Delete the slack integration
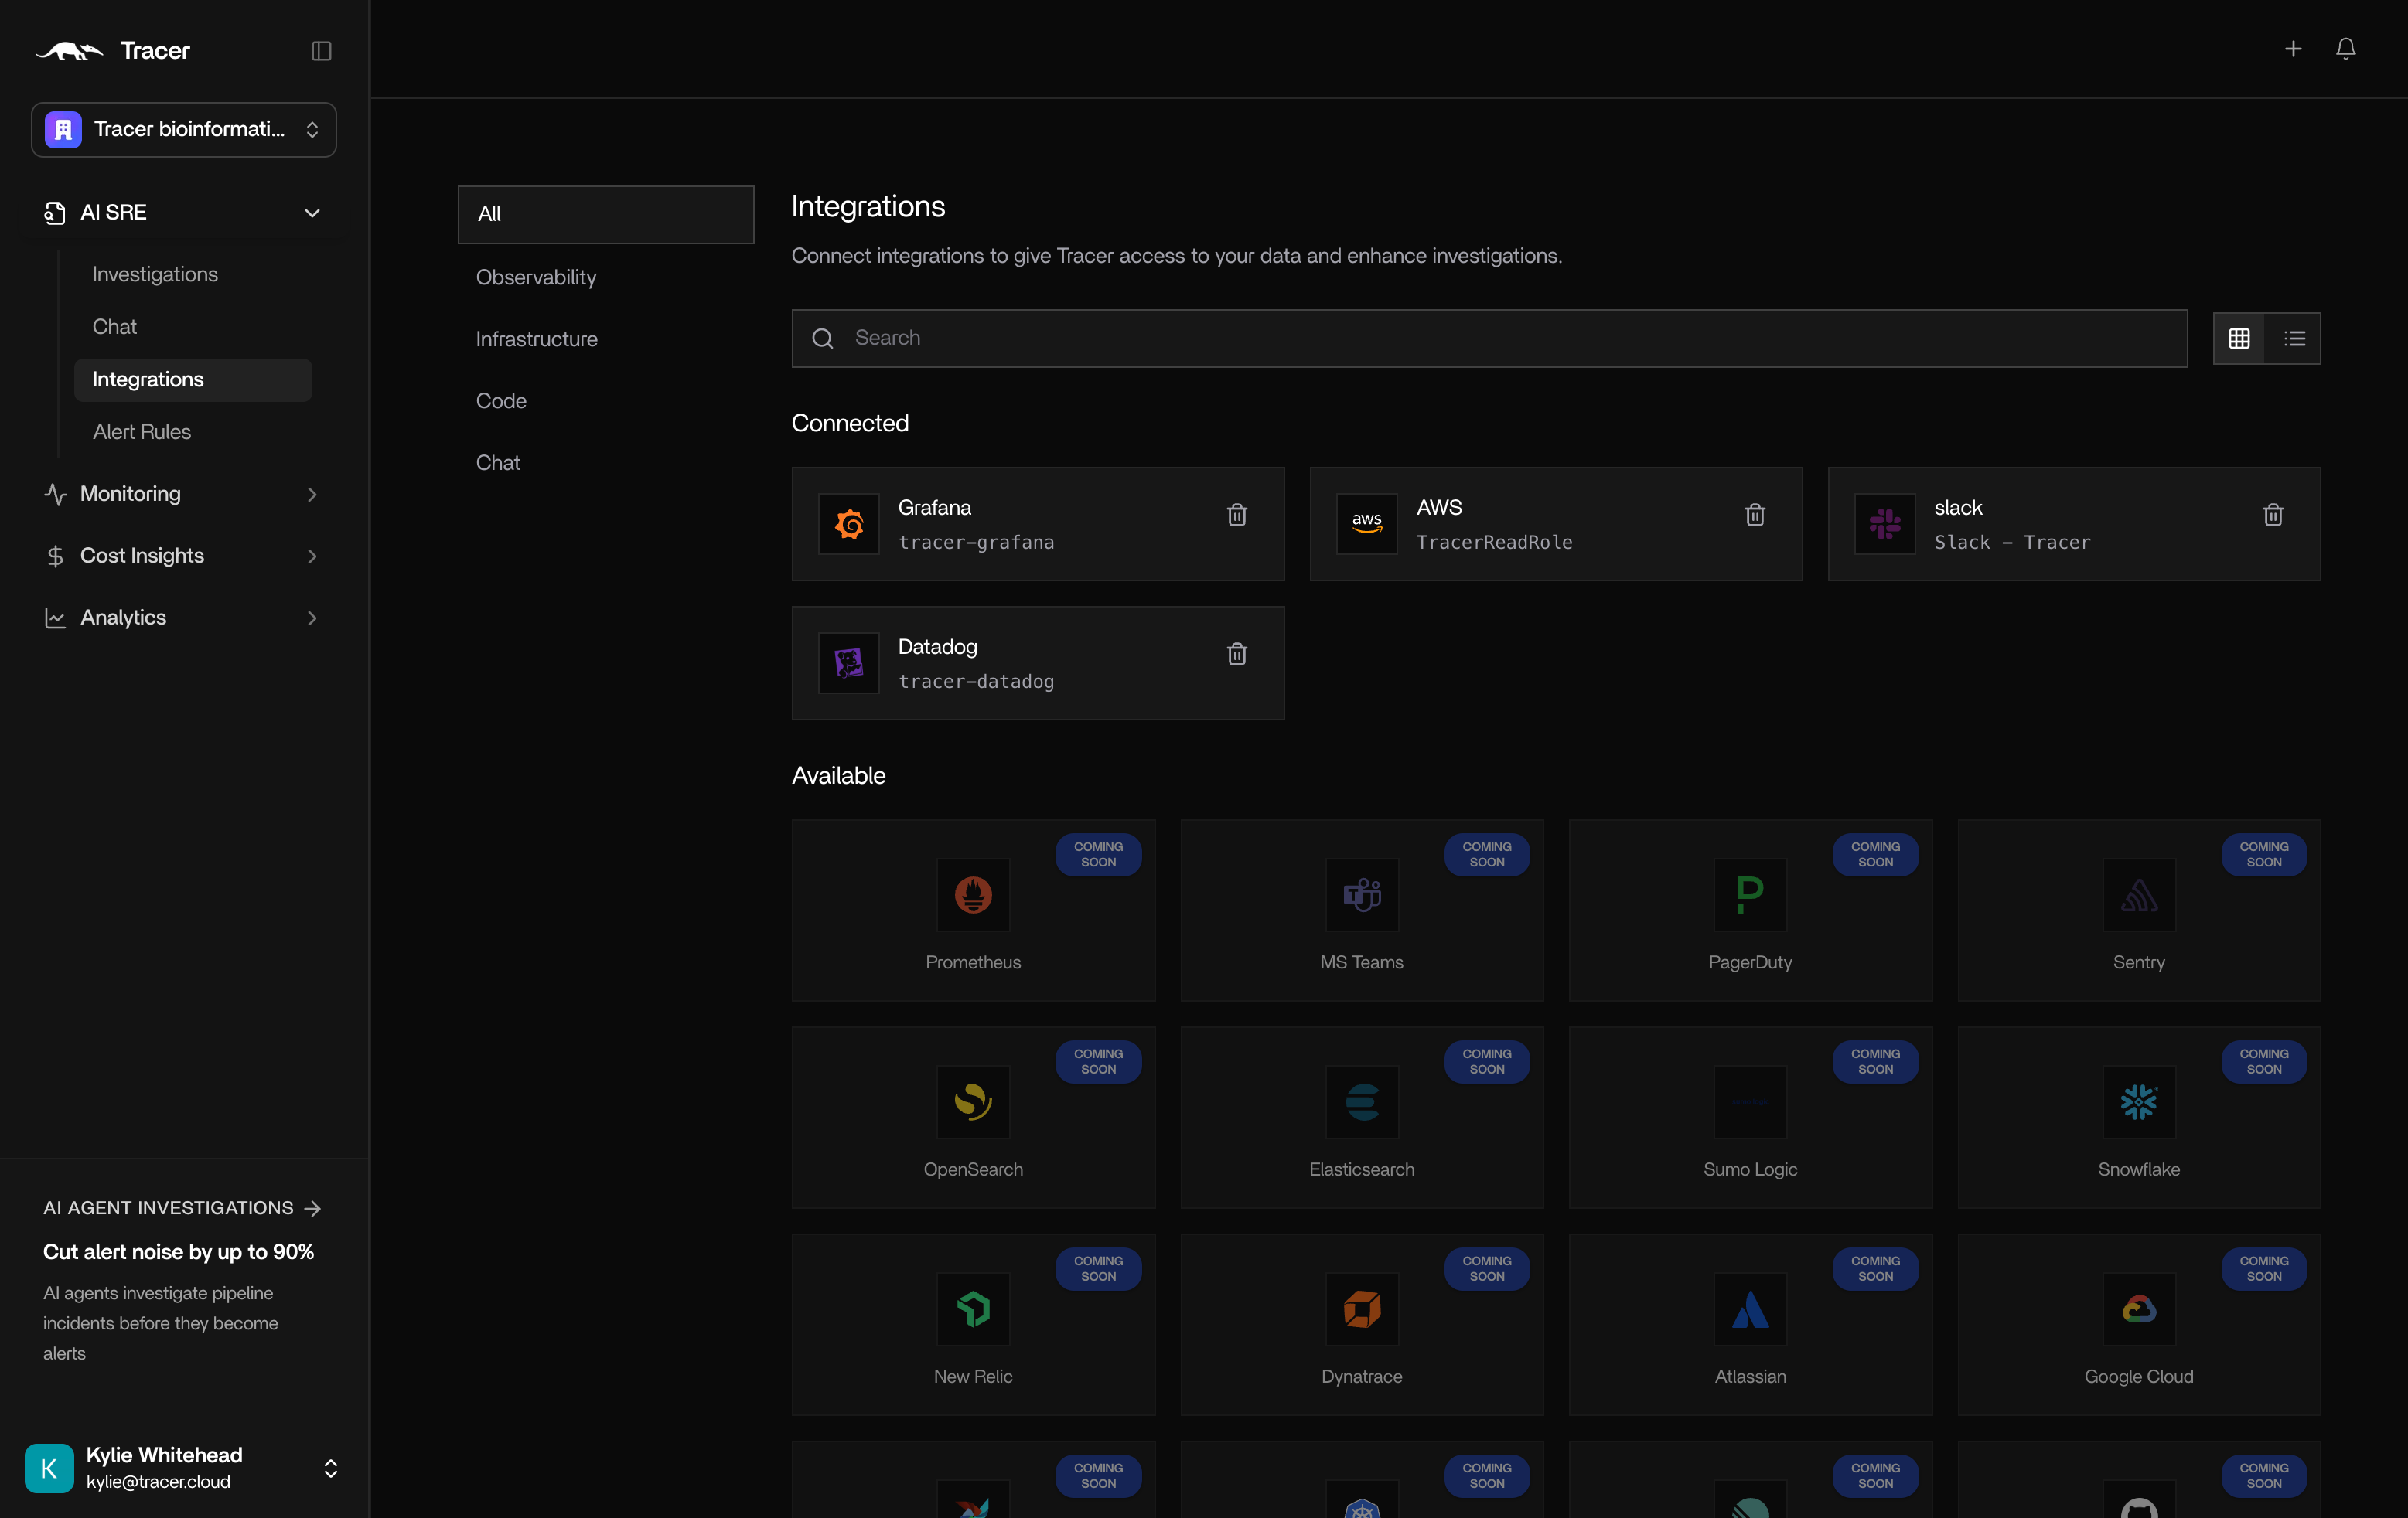 (x=2273, y=515)
